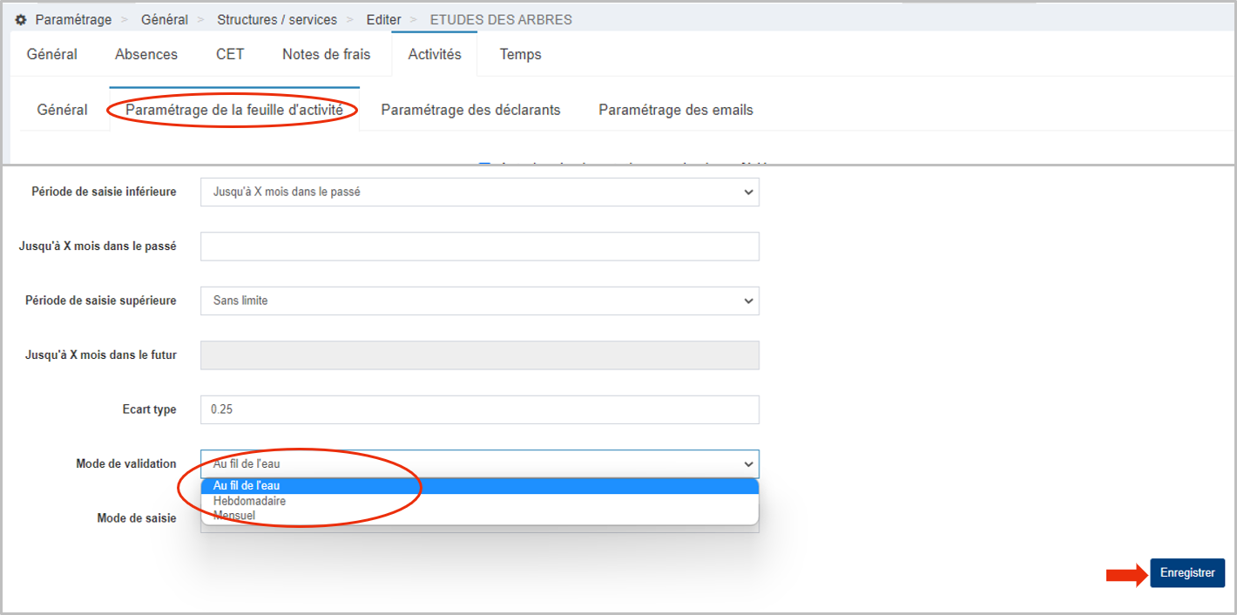Switch to the Absences tab
Viewport: 1237px width, 615px height.
tap(145, 54)
